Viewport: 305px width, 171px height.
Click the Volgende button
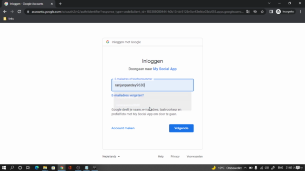click(181, 128)
